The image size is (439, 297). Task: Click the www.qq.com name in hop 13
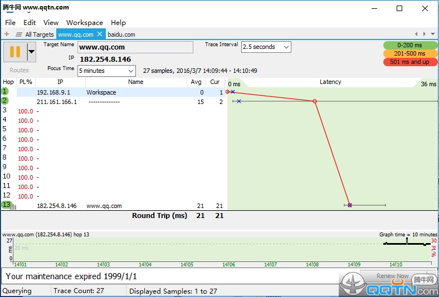(x=104, y=206)
